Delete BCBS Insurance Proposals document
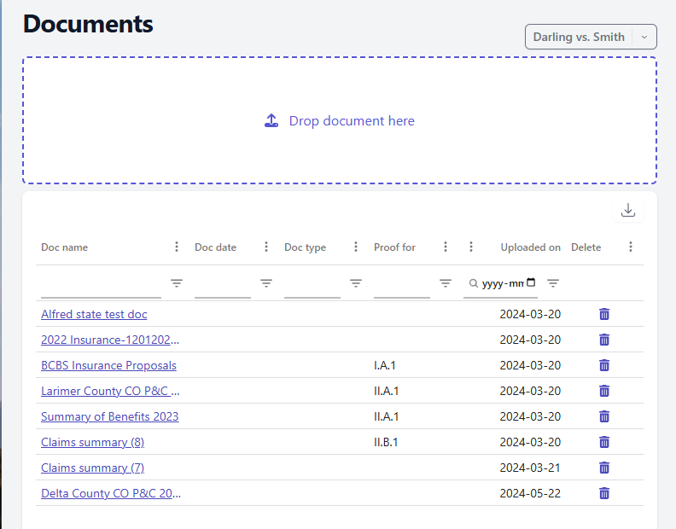 (604, 365)
